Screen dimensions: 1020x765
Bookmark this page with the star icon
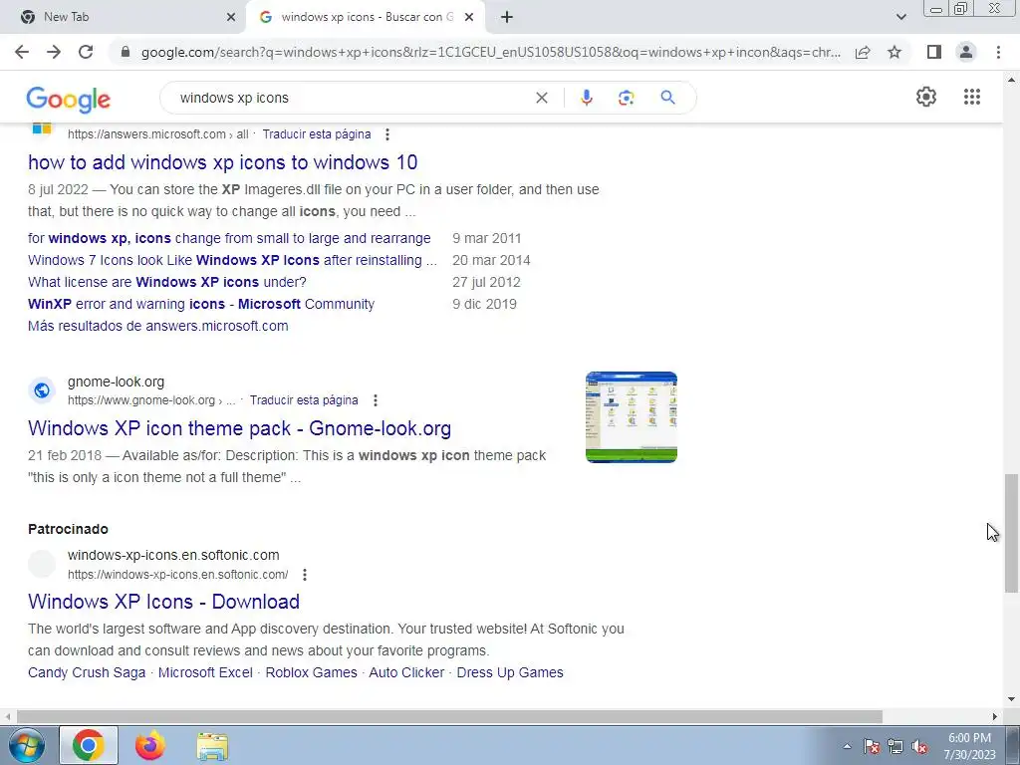pyautogui.click(x=894, y=52)
